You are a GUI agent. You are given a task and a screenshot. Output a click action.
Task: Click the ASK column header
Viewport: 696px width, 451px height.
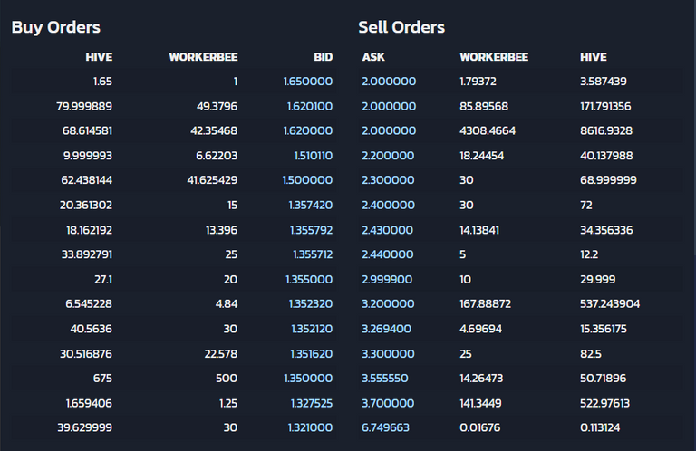click(373, 57)
